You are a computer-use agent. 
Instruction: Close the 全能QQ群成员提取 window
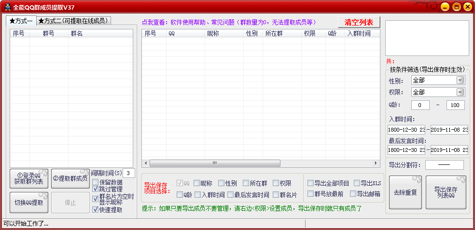tap(467, 7)
